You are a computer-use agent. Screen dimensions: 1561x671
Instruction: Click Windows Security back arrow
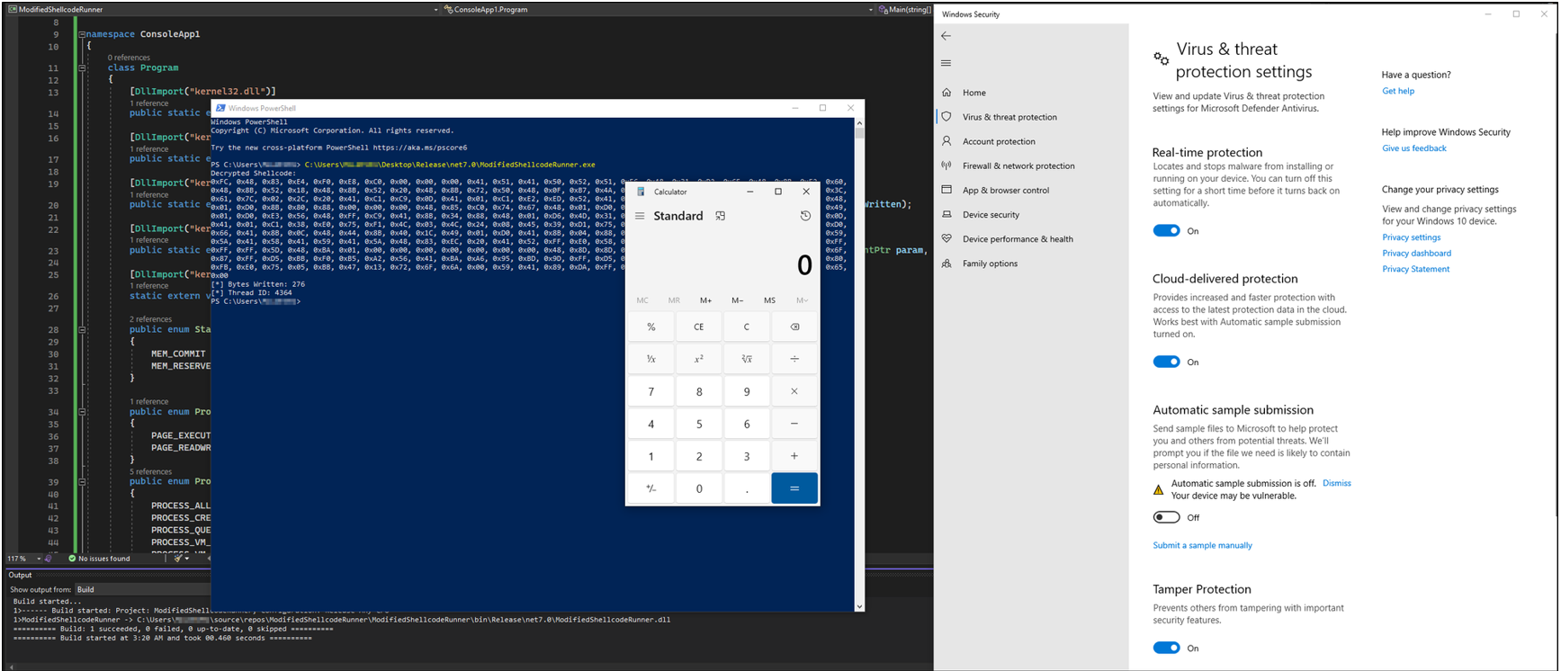pos(946,36)
